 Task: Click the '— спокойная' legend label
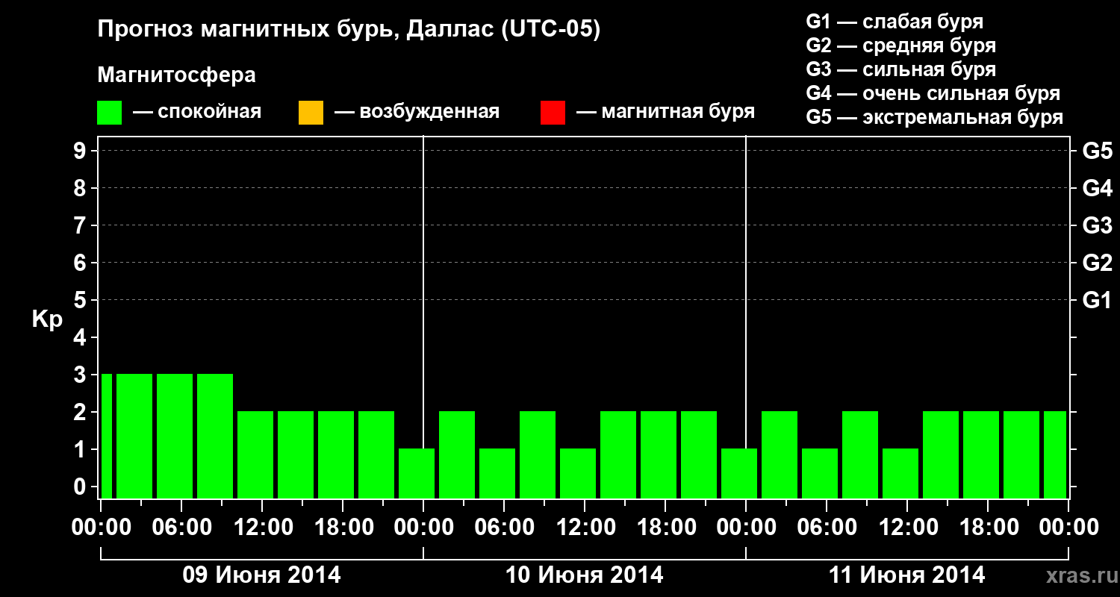pos(197,113)
